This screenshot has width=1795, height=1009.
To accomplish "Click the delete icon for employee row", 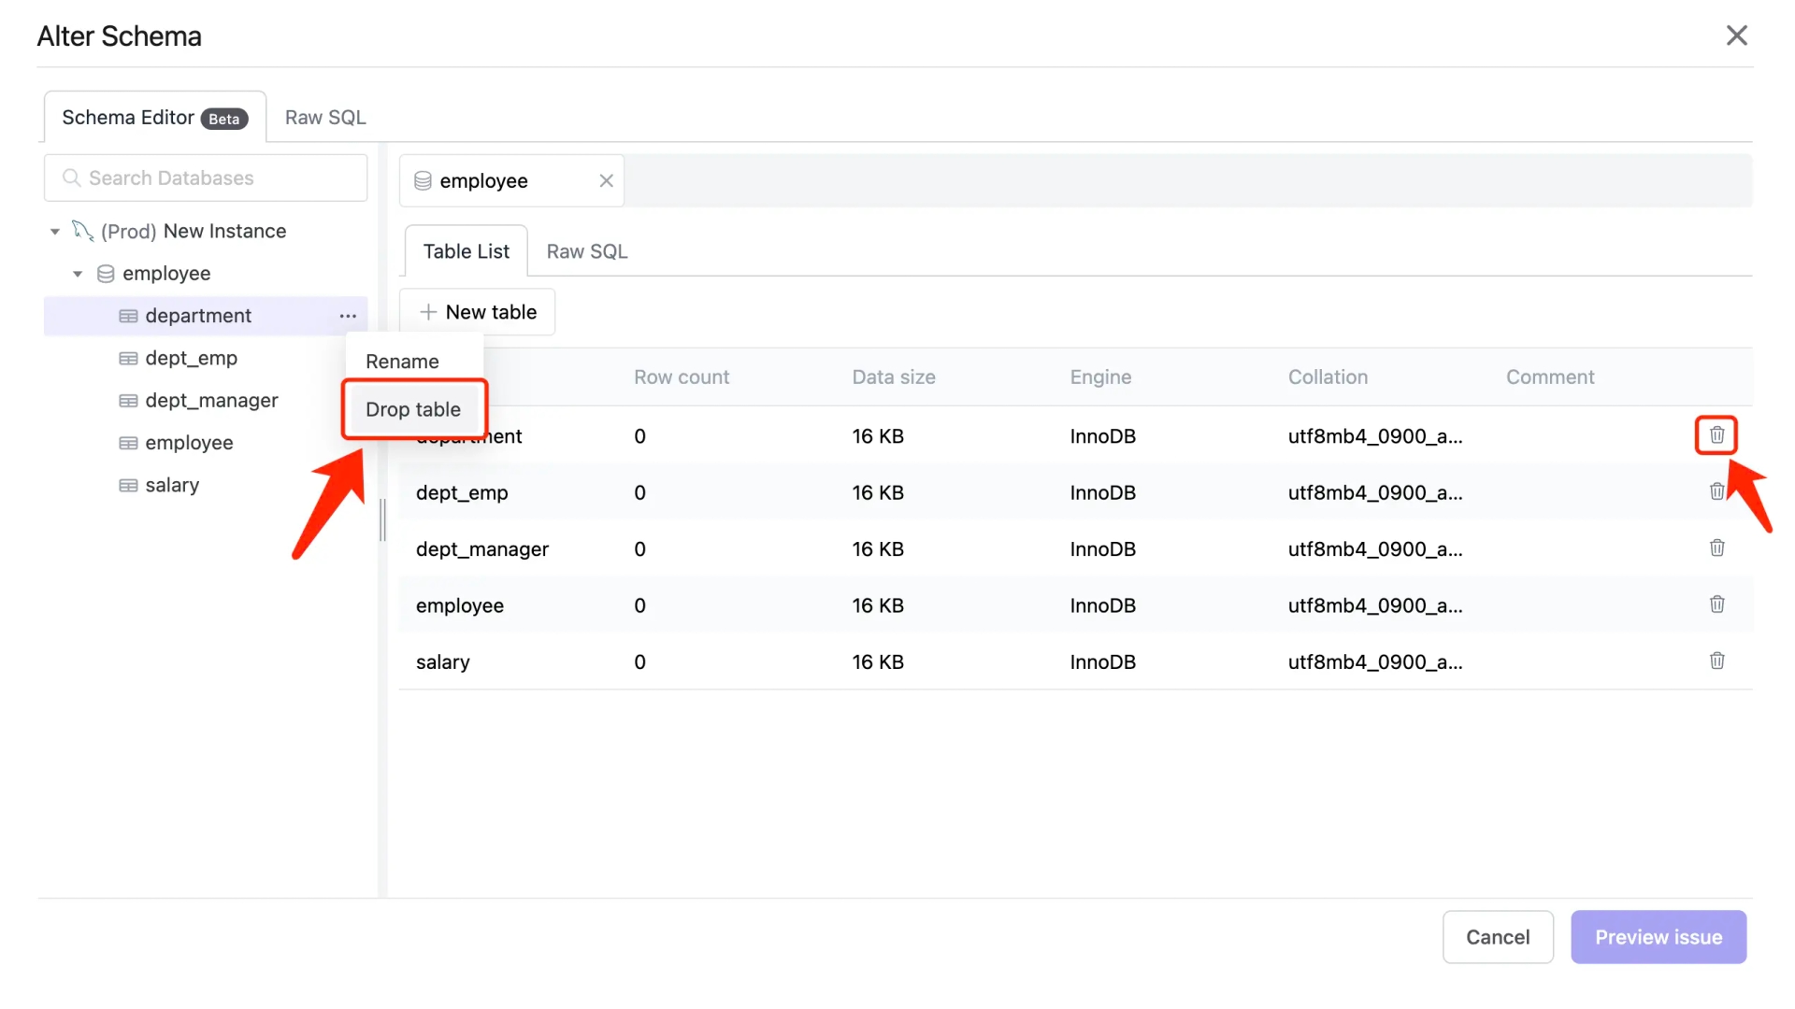I will click(x=1715, y=604).
